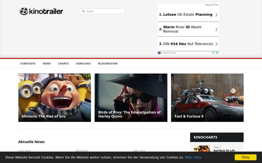
Task: Open the Charts menu item
Action: coord(63,63)
